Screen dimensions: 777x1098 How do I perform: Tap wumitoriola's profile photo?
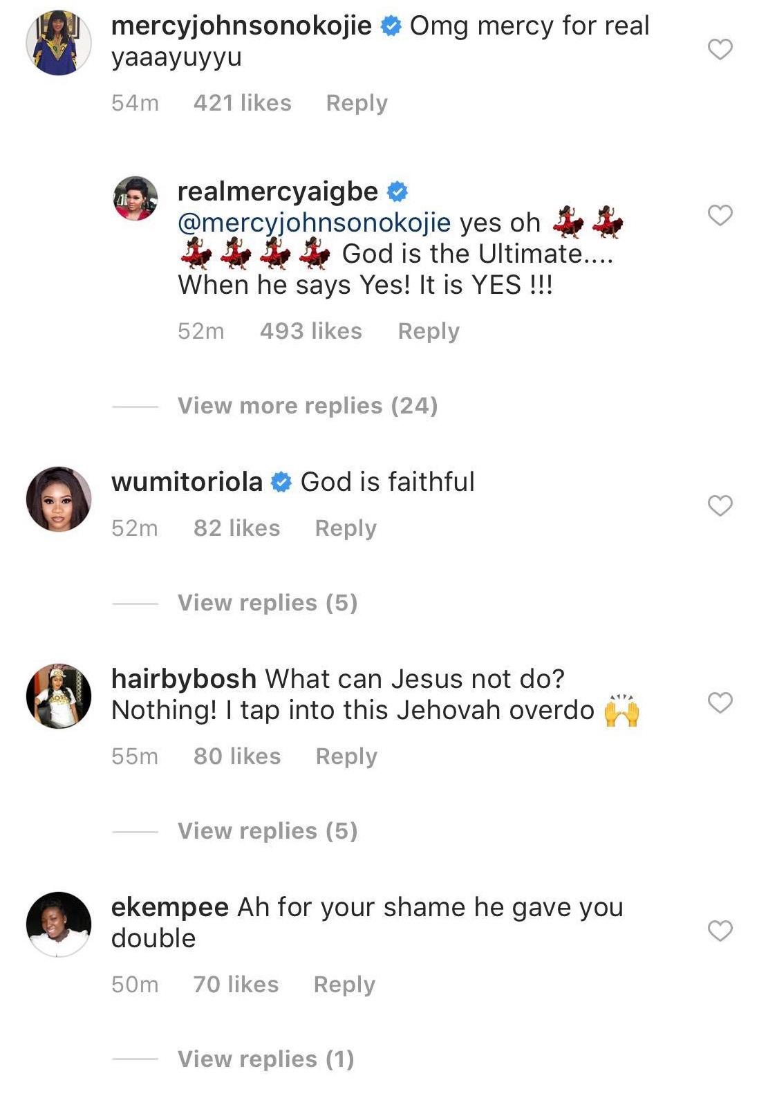pyautogui.click(x=59, y=499)
